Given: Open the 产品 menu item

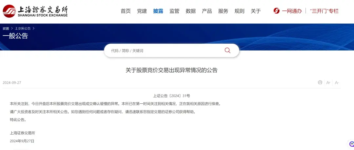Looking at the screenshot, I should point(207,11).
